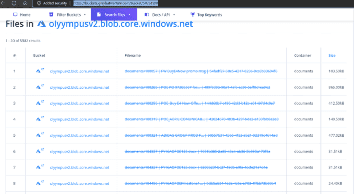Click the browser back arrow
This screenshot has height=194, width=354.
coord(3,3)
